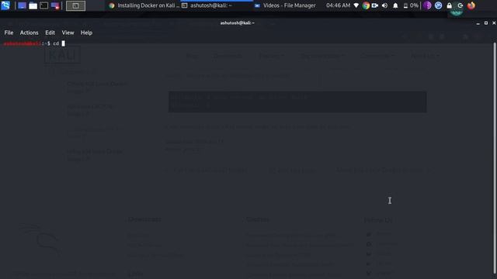Viewport: 497px width, 279px height.
Task: Switch to the Installing Docker on Kali browser window
Action: coord(144,5)
